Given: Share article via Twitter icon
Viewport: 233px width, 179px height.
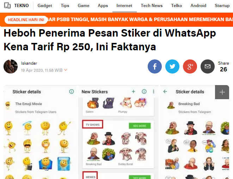Looking at the screenshot, I should (172, 66).
